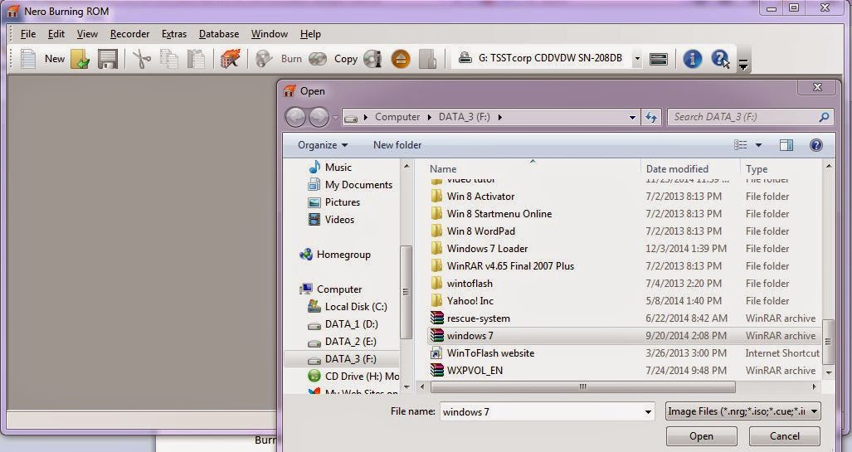Open the Organize dropdown menu
The image size is (852, 452).
pyautogui.click(x=323, y=145)
